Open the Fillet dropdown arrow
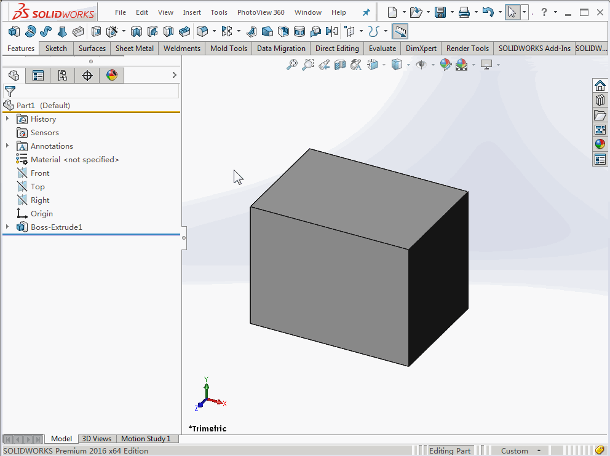 coord(214,31)
